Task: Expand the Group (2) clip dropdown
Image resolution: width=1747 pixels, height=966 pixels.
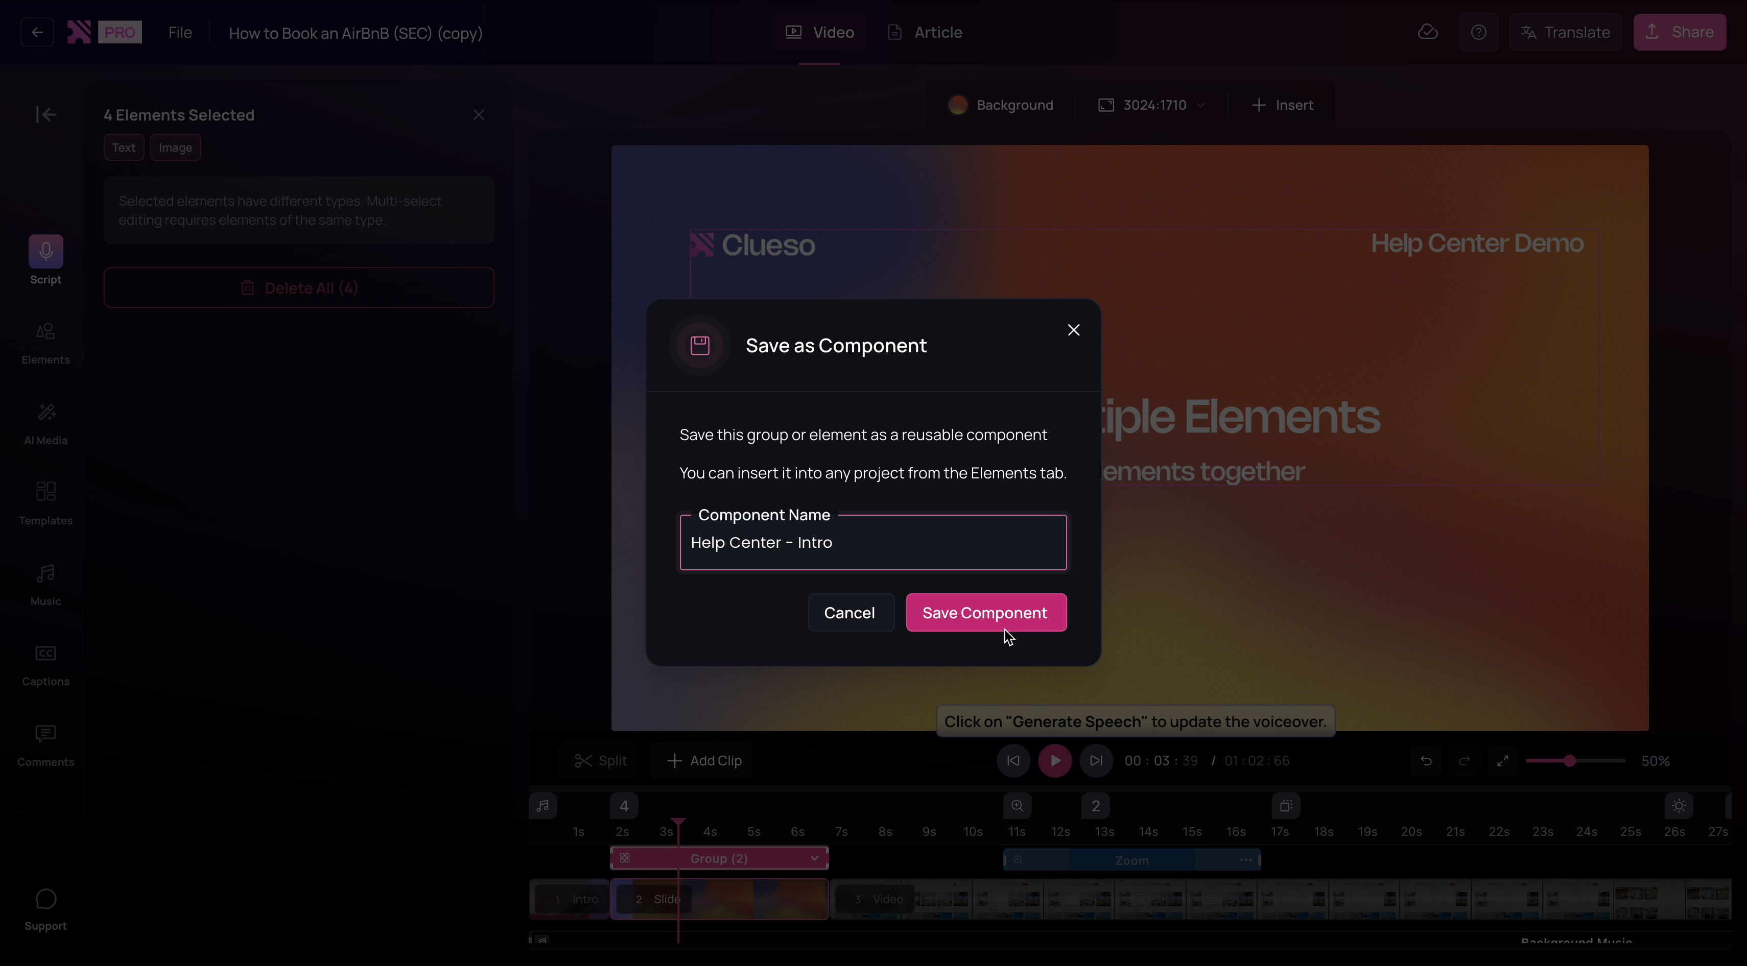Action: coord(814,858)
